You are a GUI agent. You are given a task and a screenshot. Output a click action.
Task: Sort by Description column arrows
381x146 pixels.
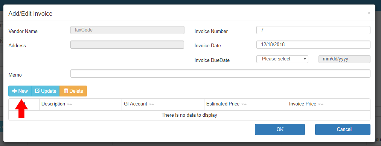[70, 104]
